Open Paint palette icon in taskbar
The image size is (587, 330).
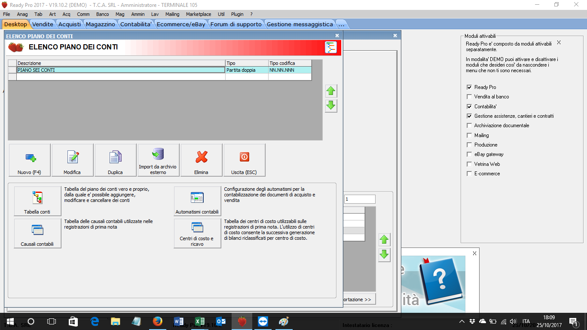pyautogui.click(x=284, y=321)
